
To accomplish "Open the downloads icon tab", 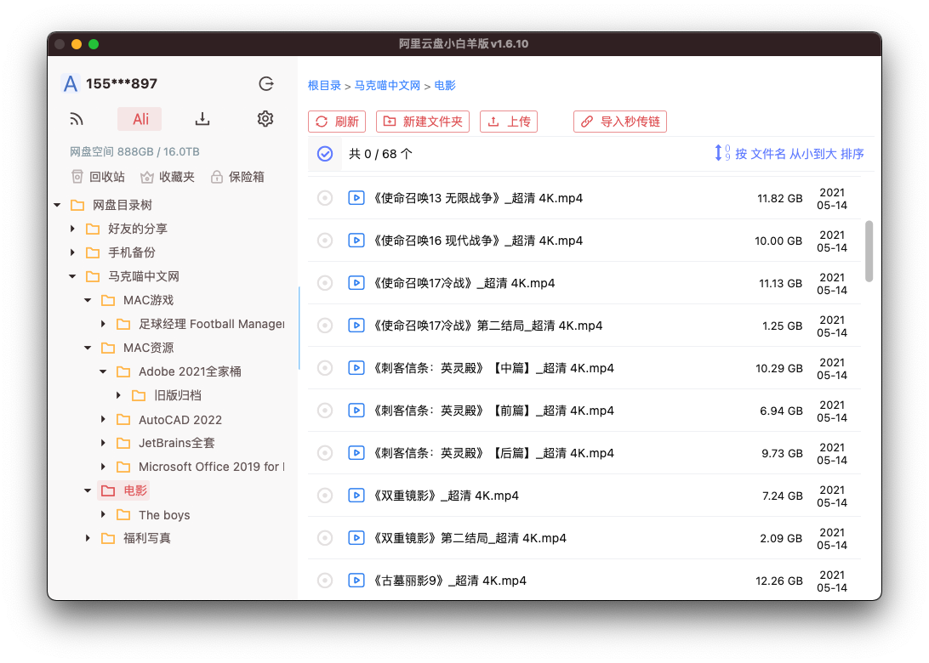I will 202,119.
